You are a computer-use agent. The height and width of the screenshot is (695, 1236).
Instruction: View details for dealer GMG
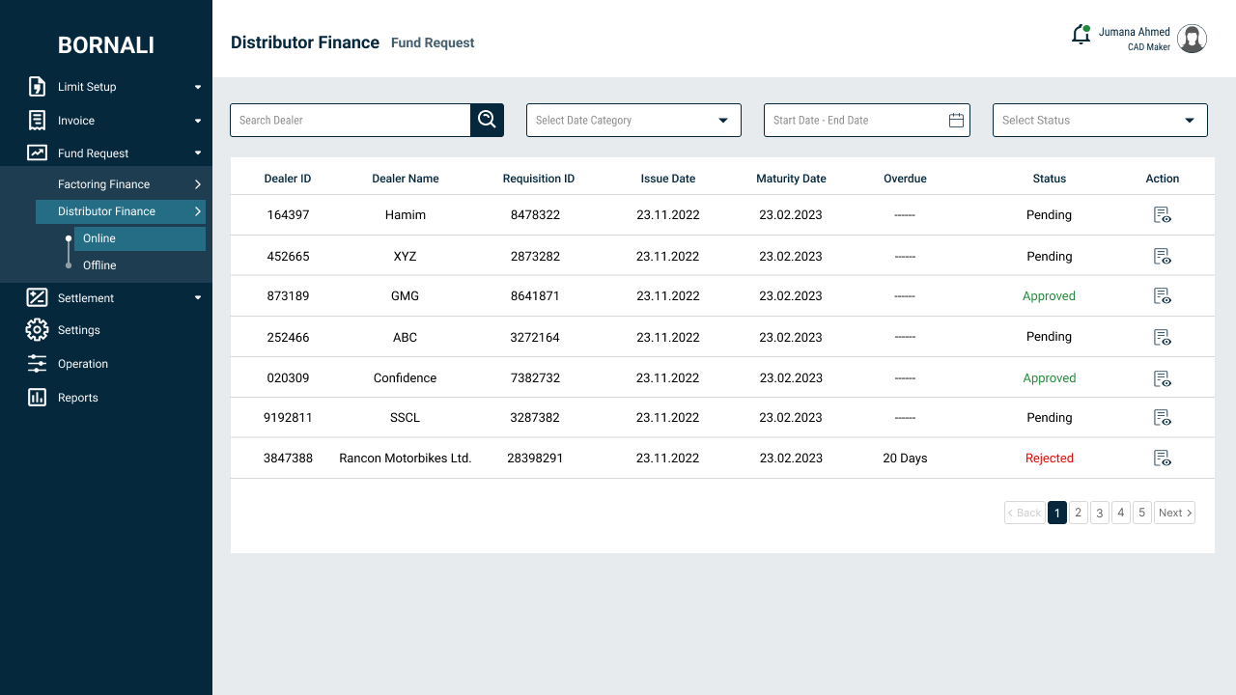click(1163, 296)
